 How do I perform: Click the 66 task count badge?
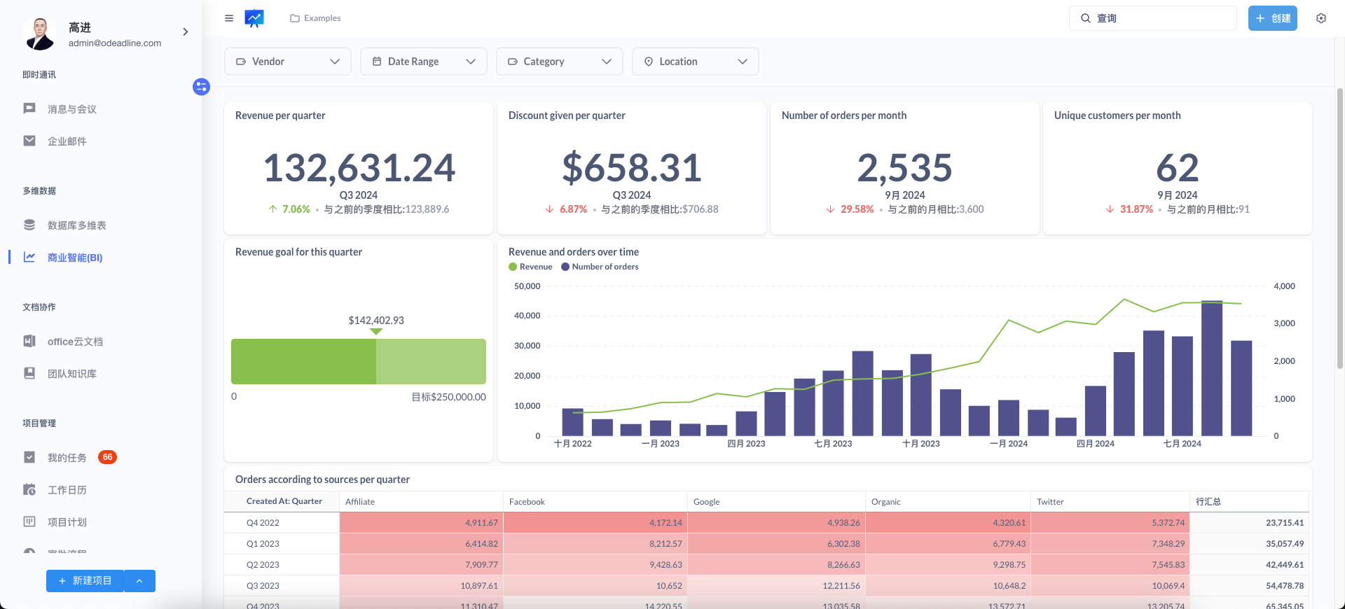tap(107, 457)
